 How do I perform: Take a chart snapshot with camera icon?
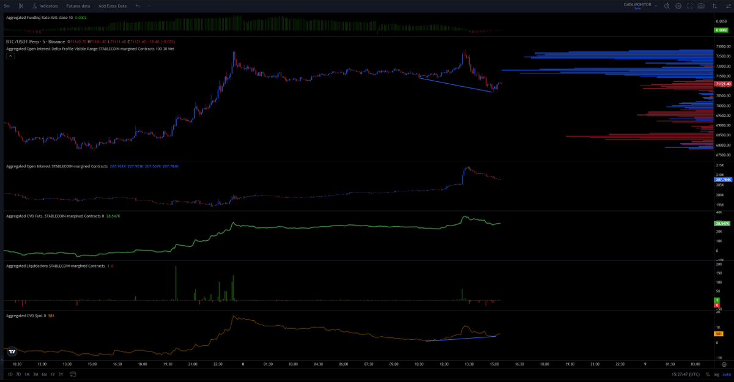click(x=701, y=6)
